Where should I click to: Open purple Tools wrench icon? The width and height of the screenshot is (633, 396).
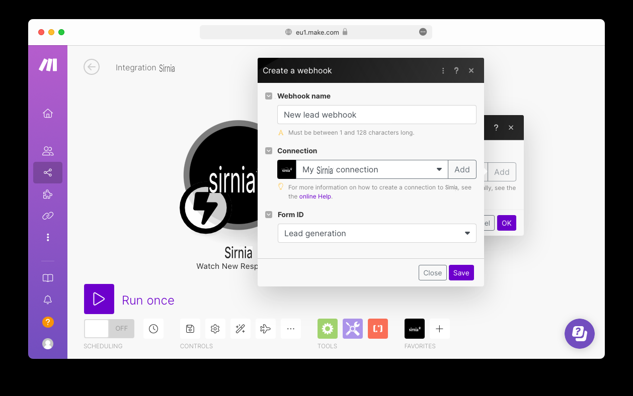(353, 329)
